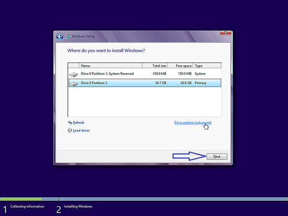Sort by the Free space column header
Screen dimensions: 288x216
coord(180,66)
